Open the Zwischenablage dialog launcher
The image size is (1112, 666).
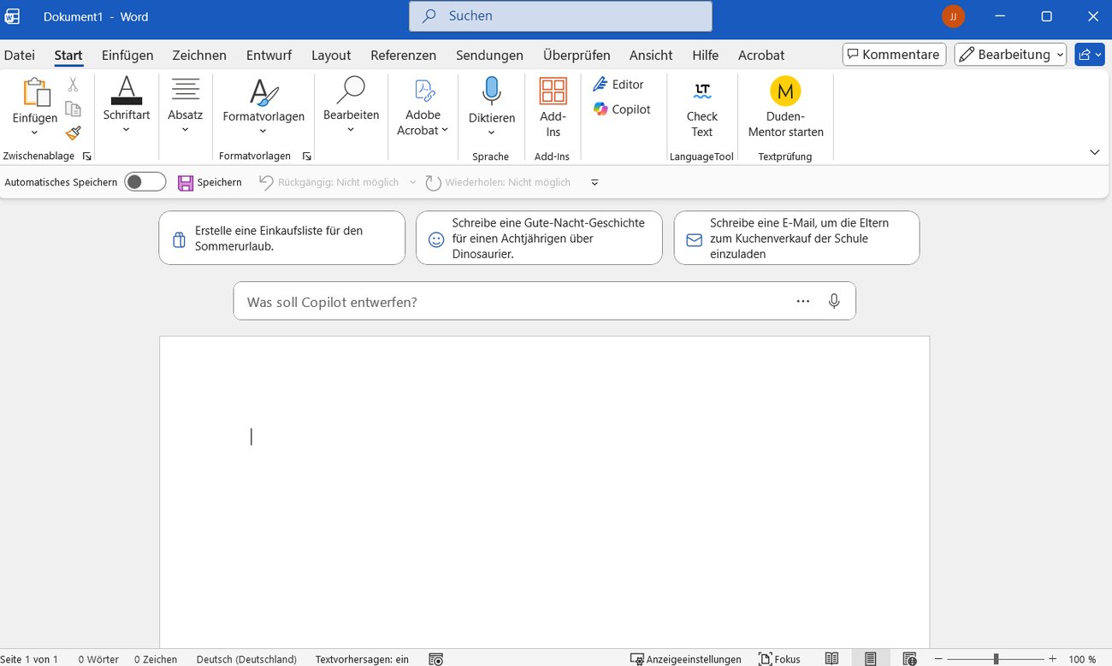tap(86, 156)
